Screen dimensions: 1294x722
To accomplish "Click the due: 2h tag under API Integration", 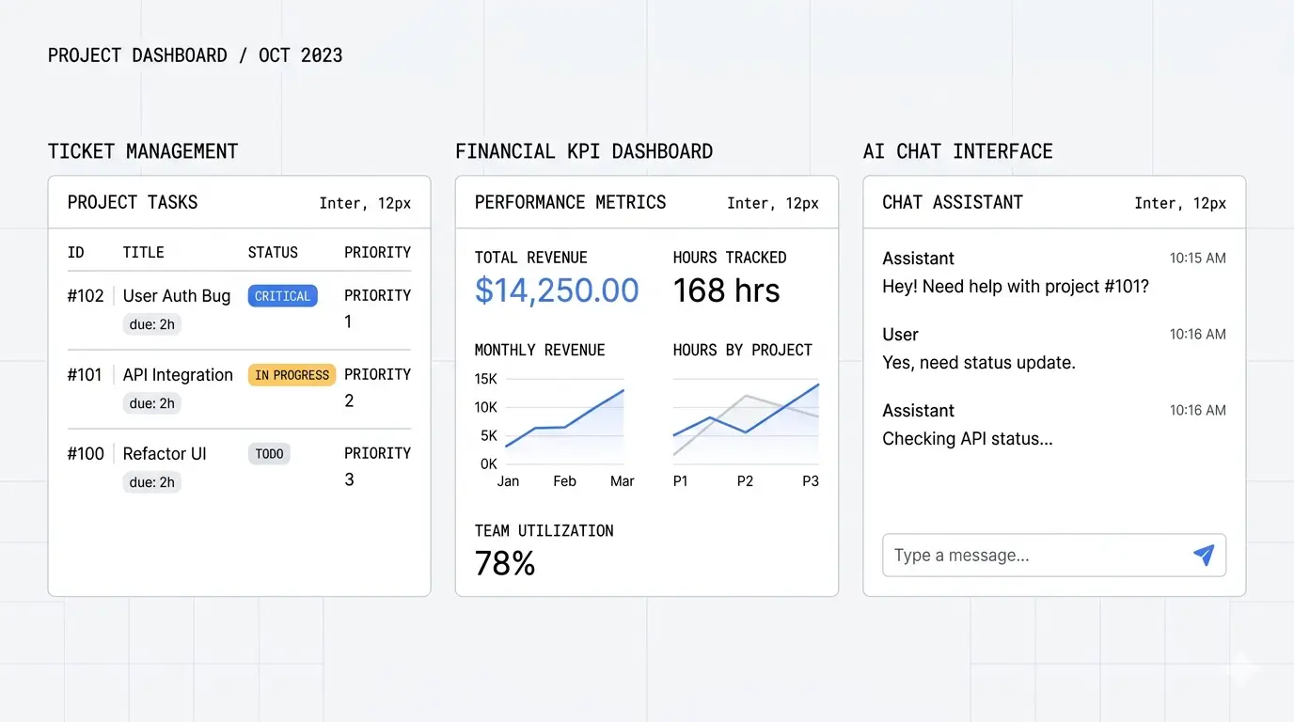I will point(151,403).
